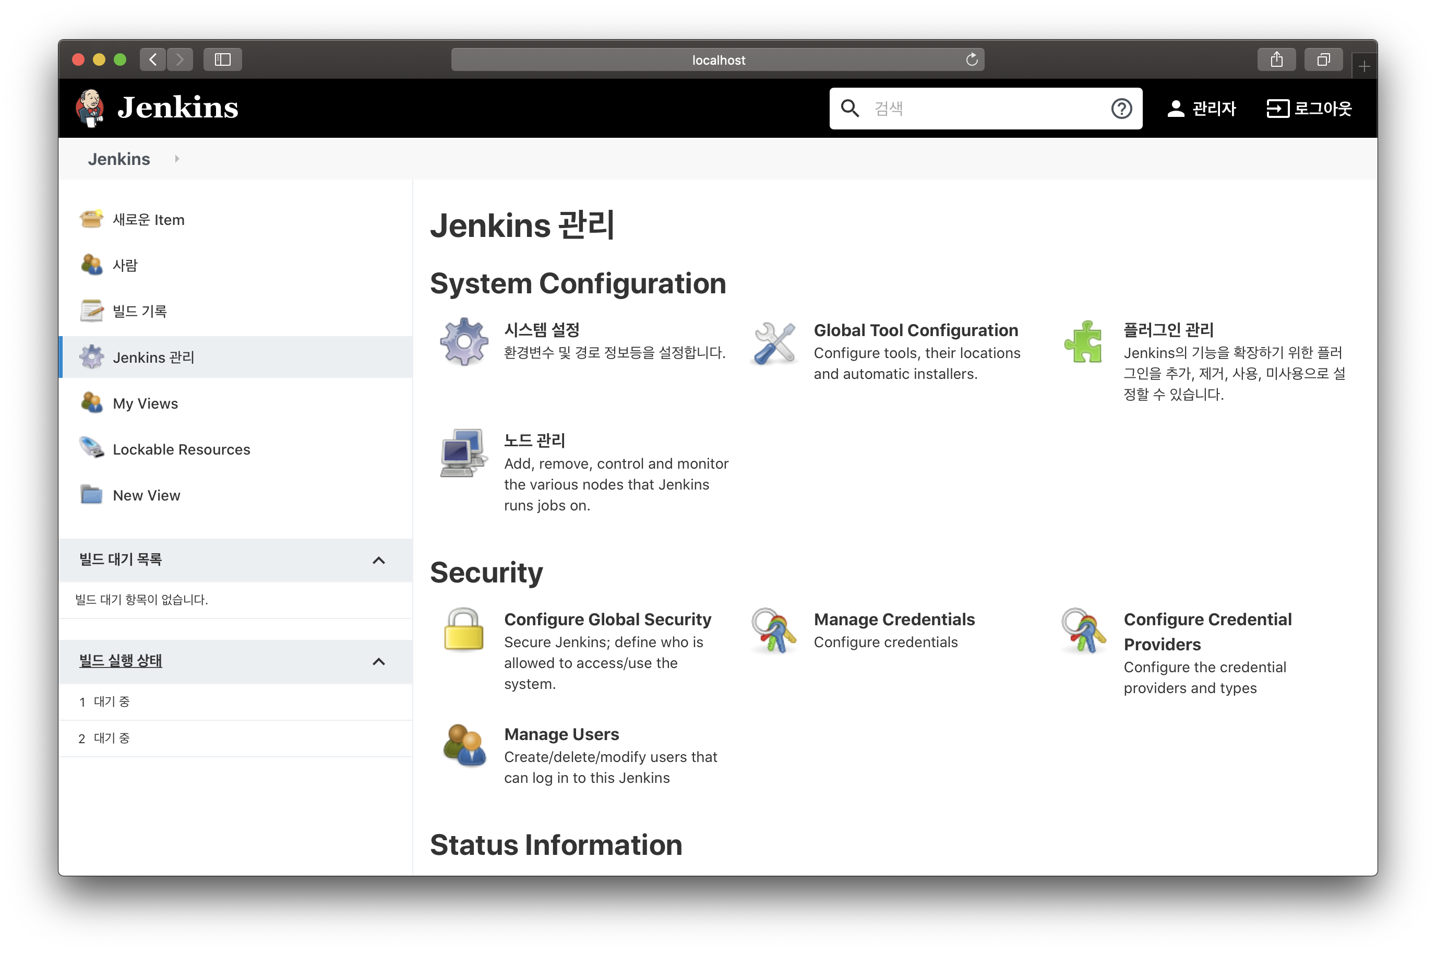The width and height of the screenshot is (1436, 953).
Task: Click the green plugin puzzle icon
Action: [1083, 342]
